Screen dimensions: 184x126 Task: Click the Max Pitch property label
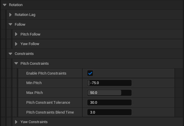(34, 93)
